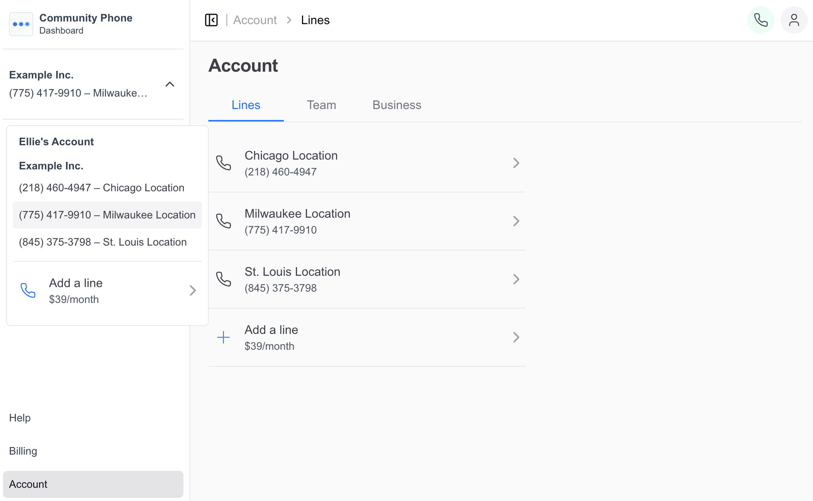This screenshot has width=813, height=501.
Task: Switch to the Business tab
Action: tap(397, 105)
